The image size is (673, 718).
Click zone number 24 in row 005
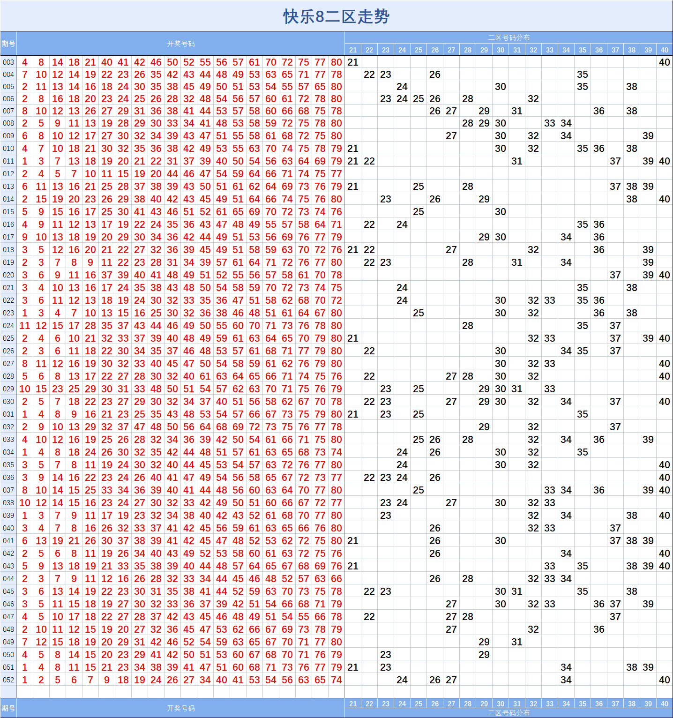pos(402,87)
